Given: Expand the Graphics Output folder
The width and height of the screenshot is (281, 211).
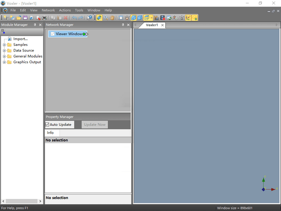Looking at the screenshot, I should 4,62.
